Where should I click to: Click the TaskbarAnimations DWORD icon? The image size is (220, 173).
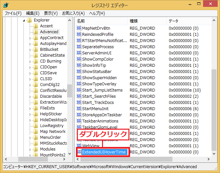(79, 121)
